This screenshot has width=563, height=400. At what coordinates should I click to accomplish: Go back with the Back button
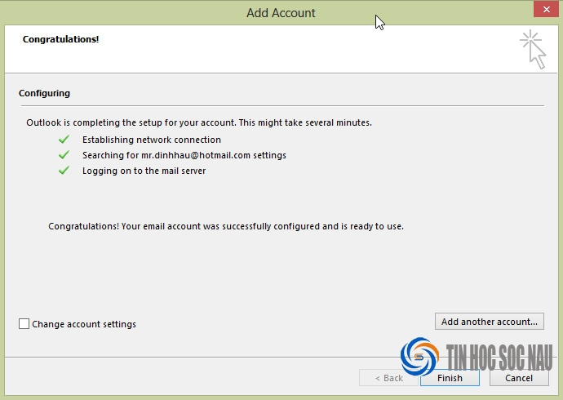[389, 378]
